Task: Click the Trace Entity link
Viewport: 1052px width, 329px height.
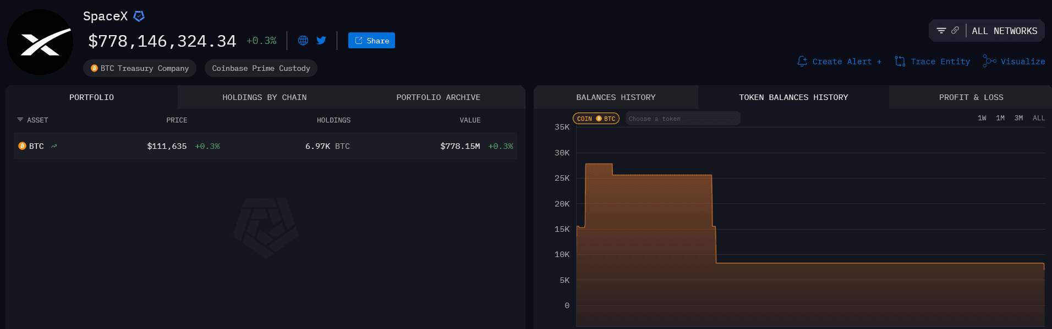Action: (x=940, y=62)
